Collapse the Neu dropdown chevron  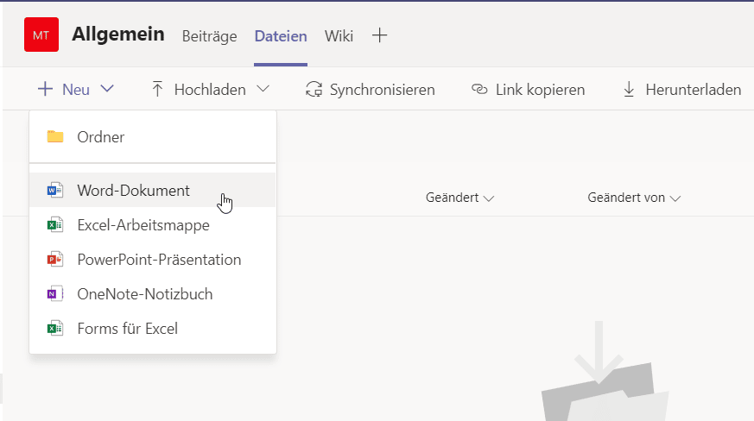pos(107,89)
